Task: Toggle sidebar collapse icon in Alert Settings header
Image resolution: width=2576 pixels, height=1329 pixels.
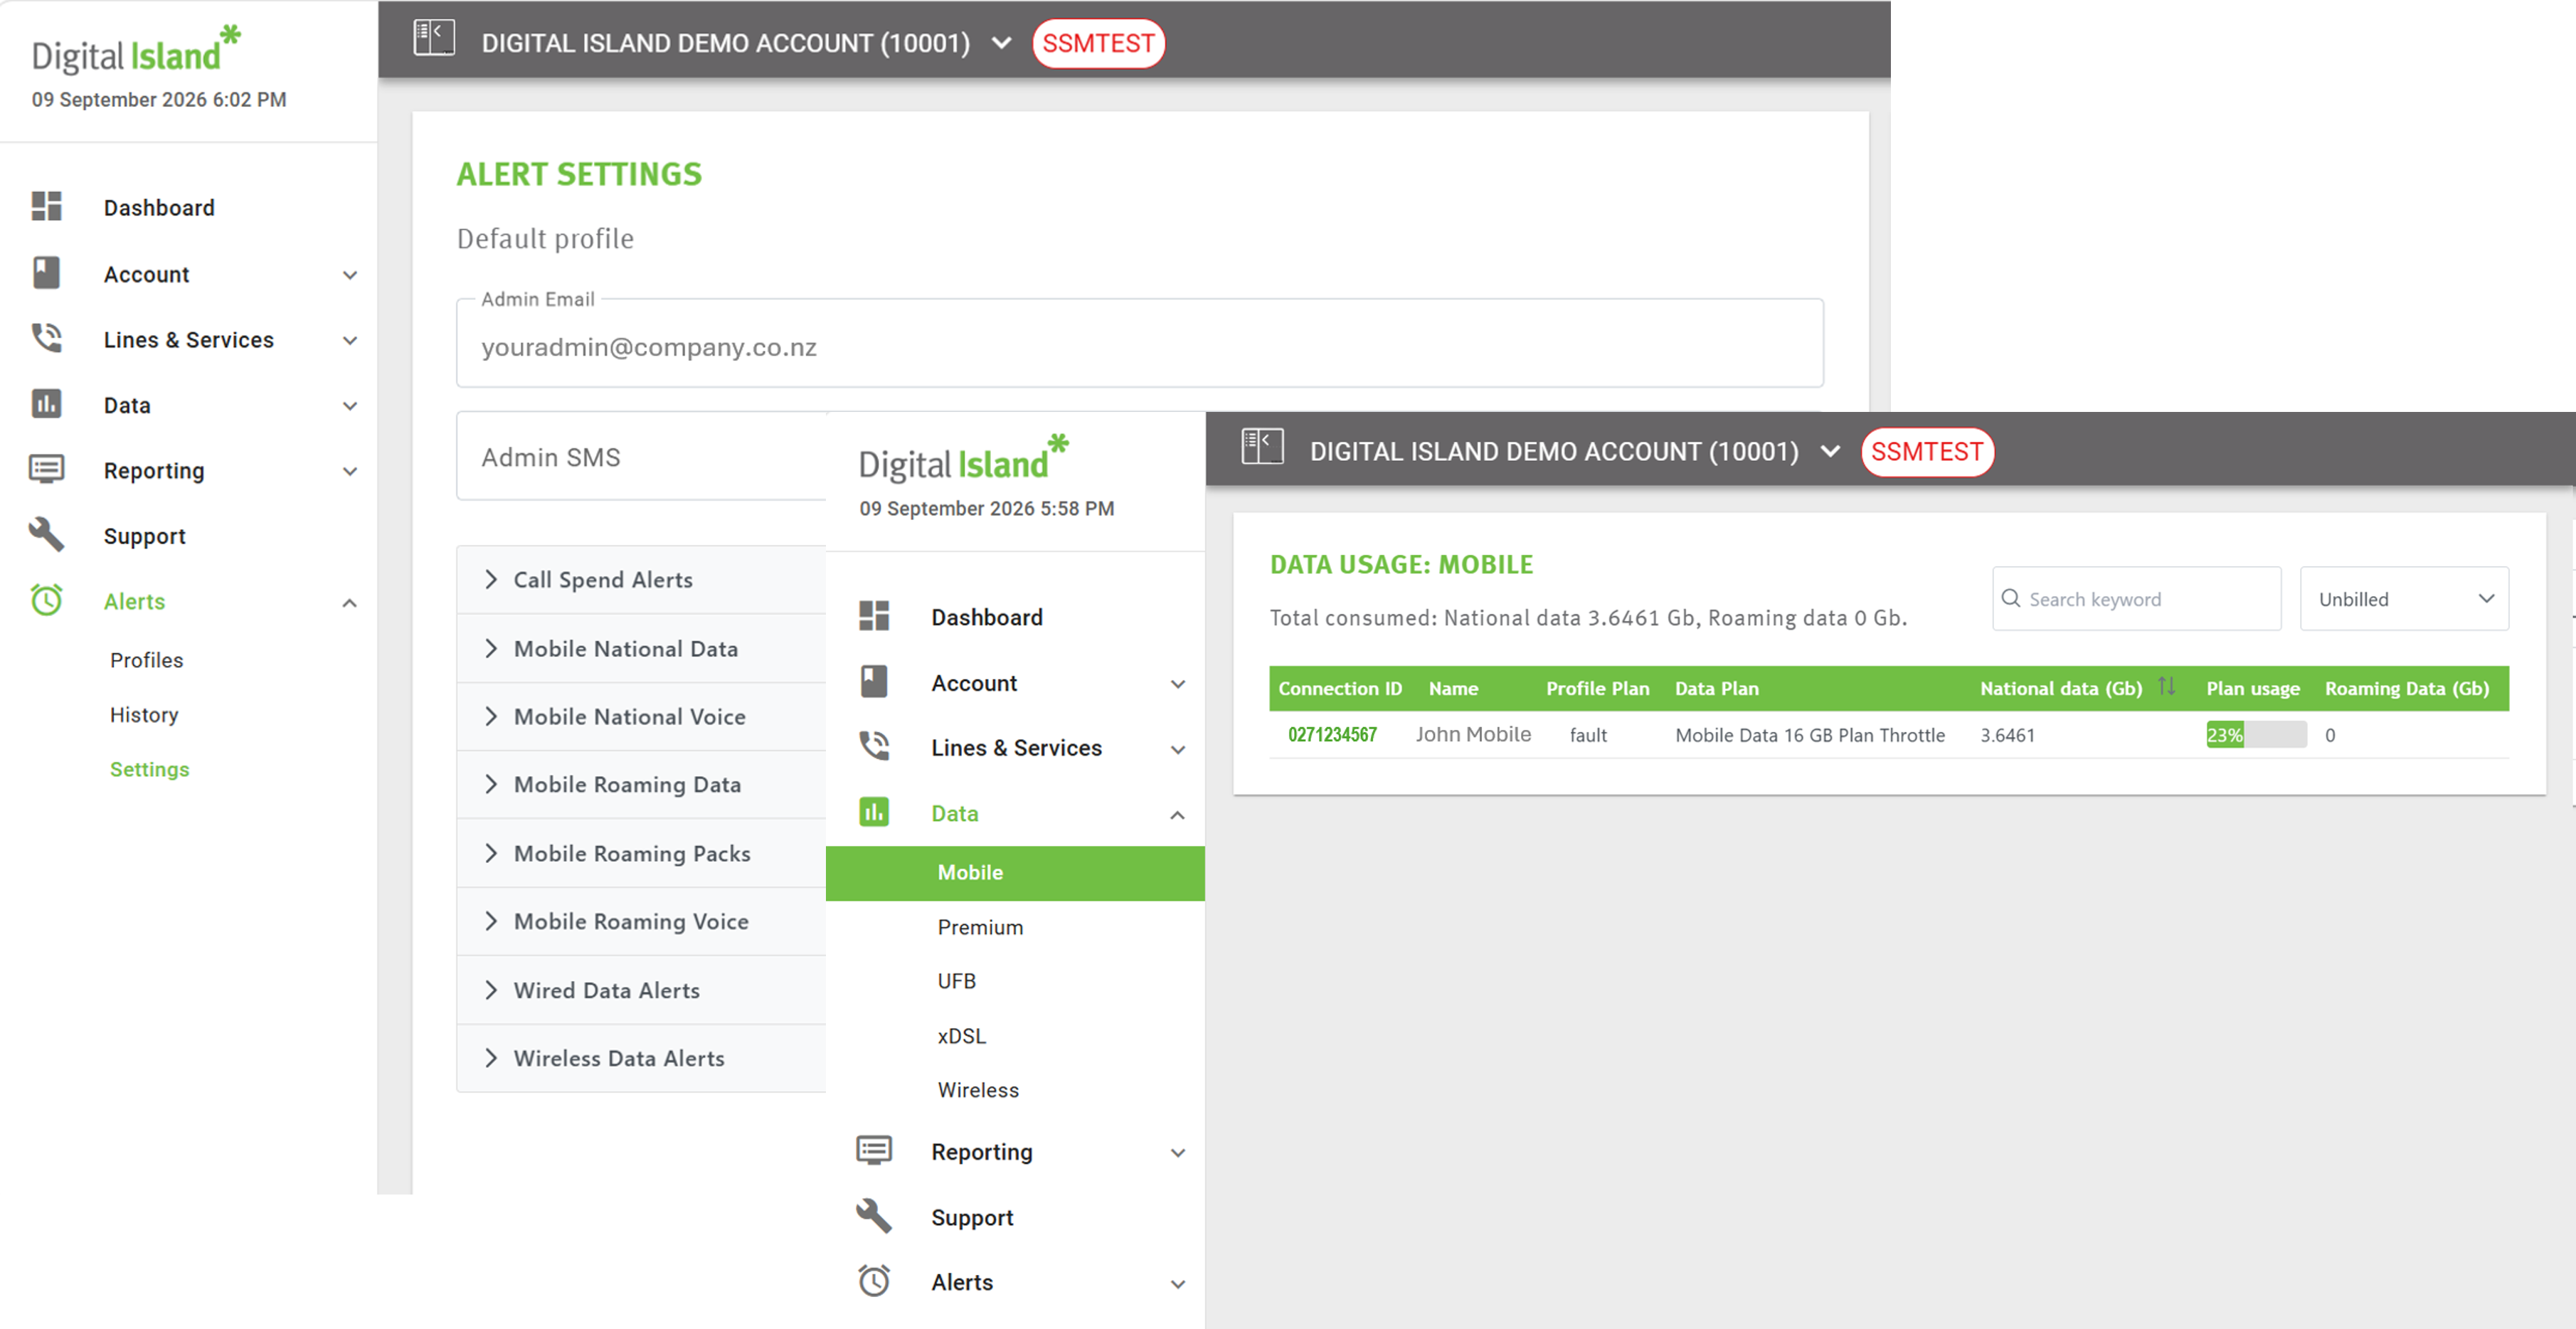Action: point(434,38)
